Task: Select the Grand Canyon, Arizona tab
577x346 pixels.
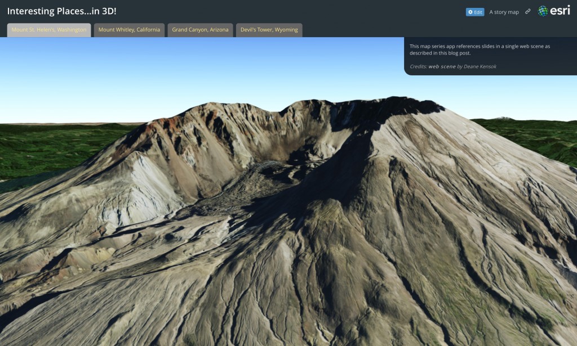Action: point(200,30)
